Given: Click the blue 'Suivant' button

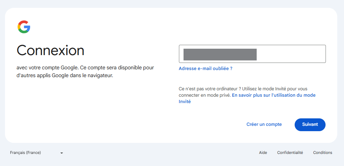Looking at the screenshot, I should coord(310,124).
